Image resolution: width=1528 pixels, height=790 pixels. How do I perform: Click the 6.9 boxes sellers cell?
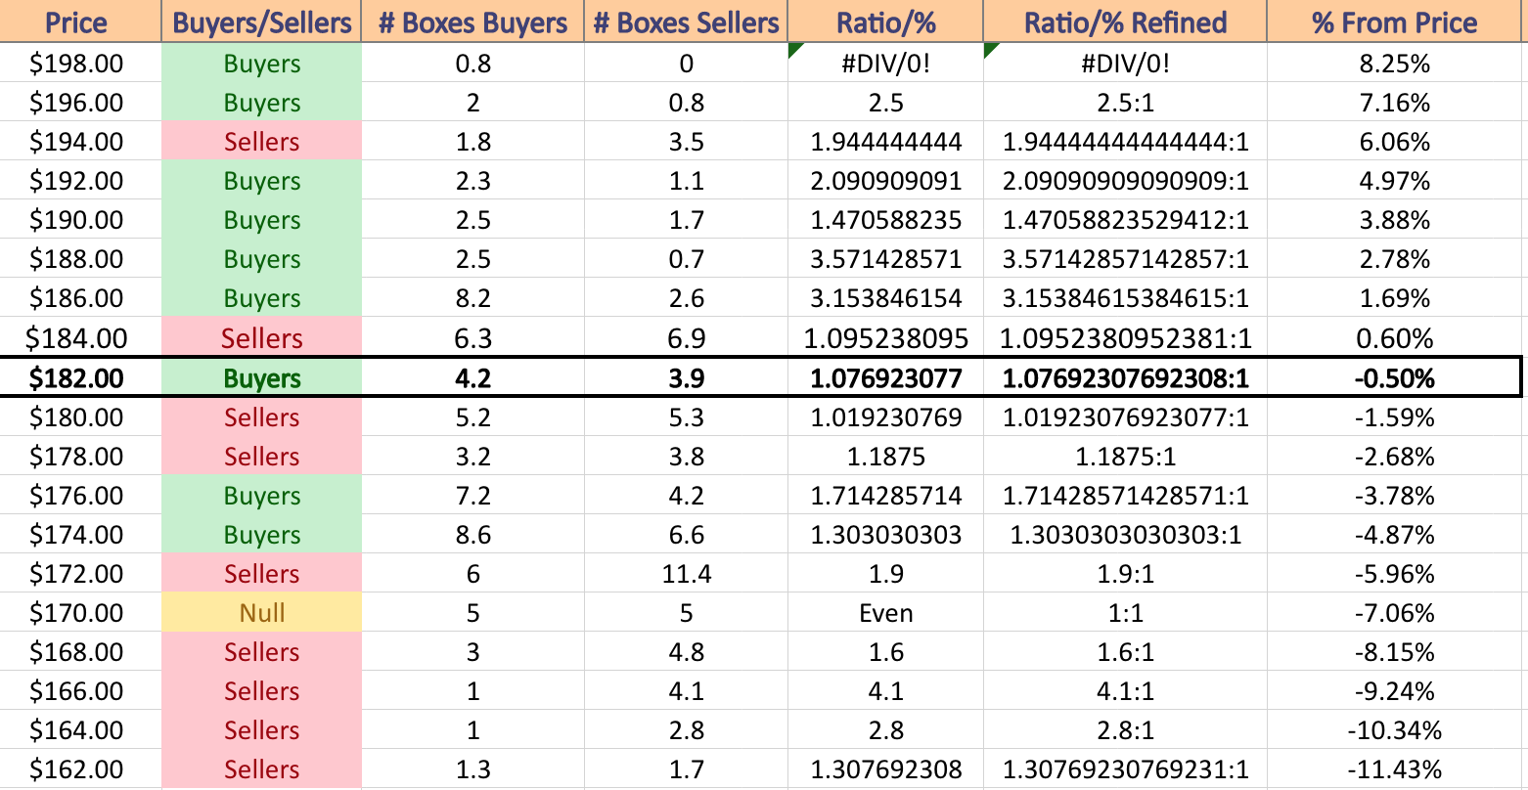pyautogui.click(x=686, y=338)
